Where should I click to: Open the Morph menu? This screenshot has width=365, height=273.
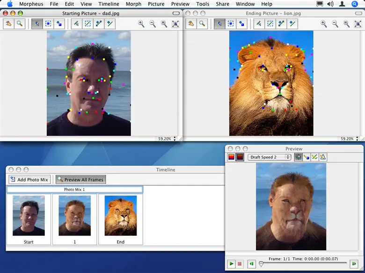tap(133, 4)
